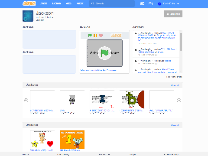208x156 pixels.
Task: Click the left carousel arrow in shared projects
Action: click(26, 100)
